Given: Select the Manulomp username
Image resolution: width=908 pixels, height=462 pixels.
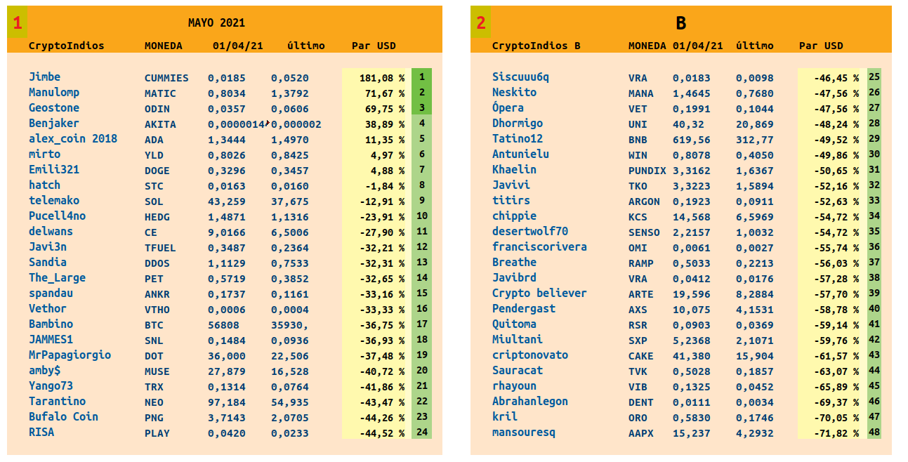Looking at the screenshot, I should 54,93.
